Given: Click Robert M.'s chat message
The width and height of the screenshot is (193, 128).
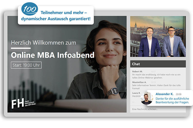Looking at the screenshot, I should click(x=156, y=76).
